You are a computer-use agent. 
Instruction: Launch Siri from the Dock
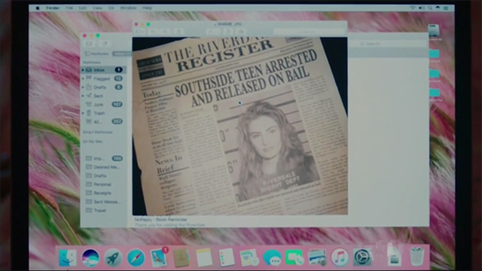(x=90, y=257)
